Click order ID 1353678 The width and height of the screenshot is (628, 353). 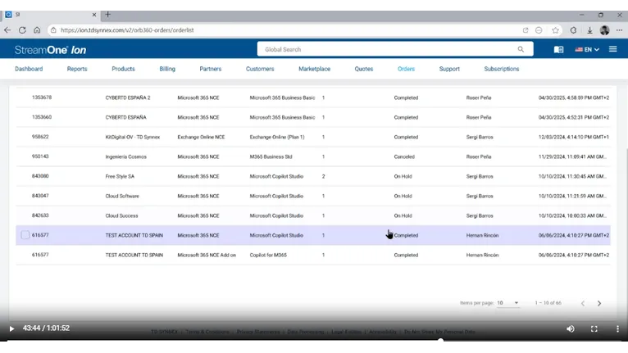42,97
